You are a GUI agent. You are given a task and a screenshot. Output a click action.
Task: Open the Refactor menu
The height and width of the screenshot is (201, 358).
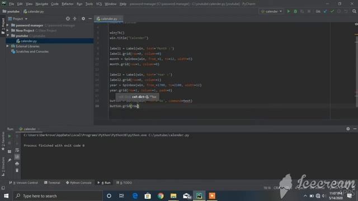[68, 4]
